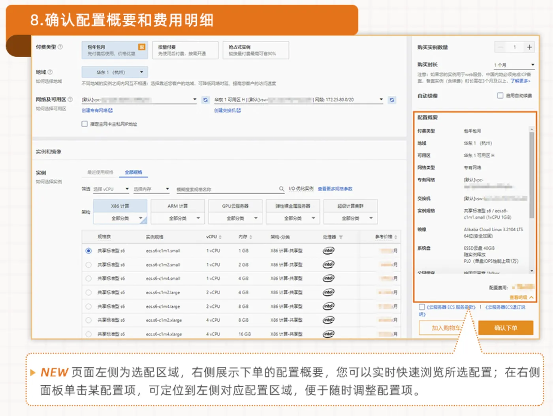Refresh the VPC network list
553x416 pixels.
205,100
